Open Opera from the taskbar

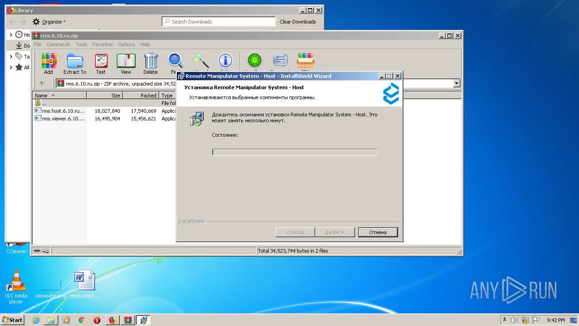[x=97, y=320]
